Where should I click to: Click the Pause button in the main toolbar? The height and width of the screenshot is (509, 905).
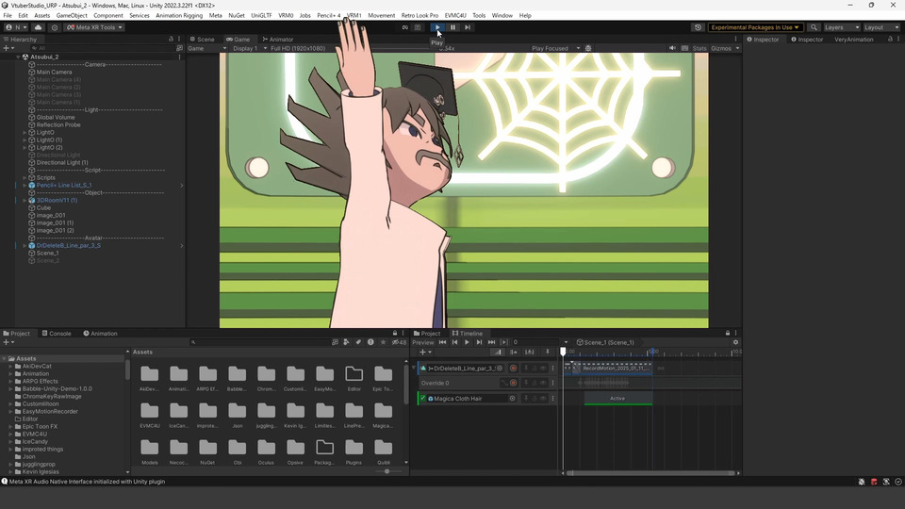(452, 27)
